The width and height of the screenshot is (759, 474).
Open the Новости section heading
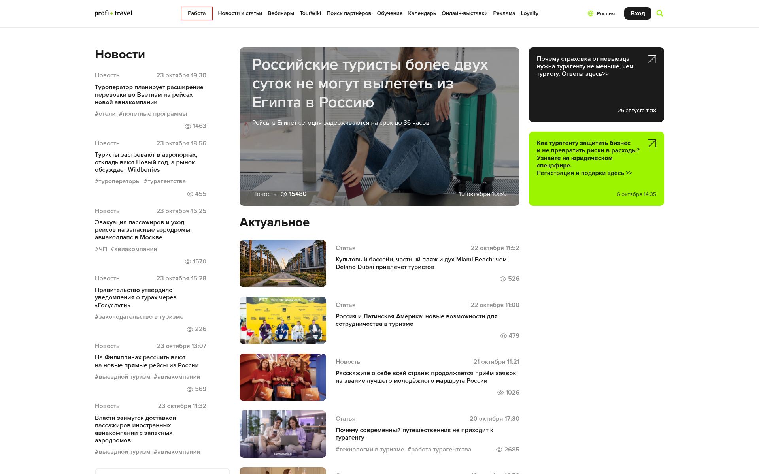pos(120,55)
